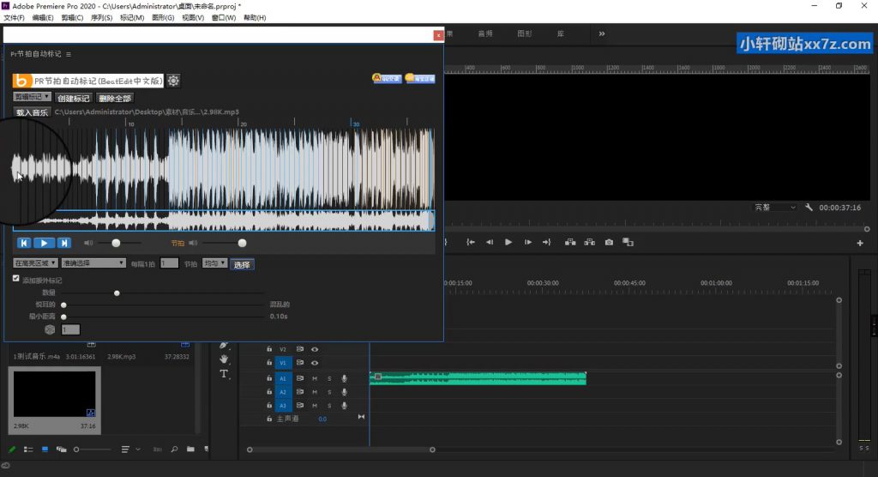The image size is (878, 477).
Task: Switch to the 图形 workspace tab
Action: tap(525, 33)
